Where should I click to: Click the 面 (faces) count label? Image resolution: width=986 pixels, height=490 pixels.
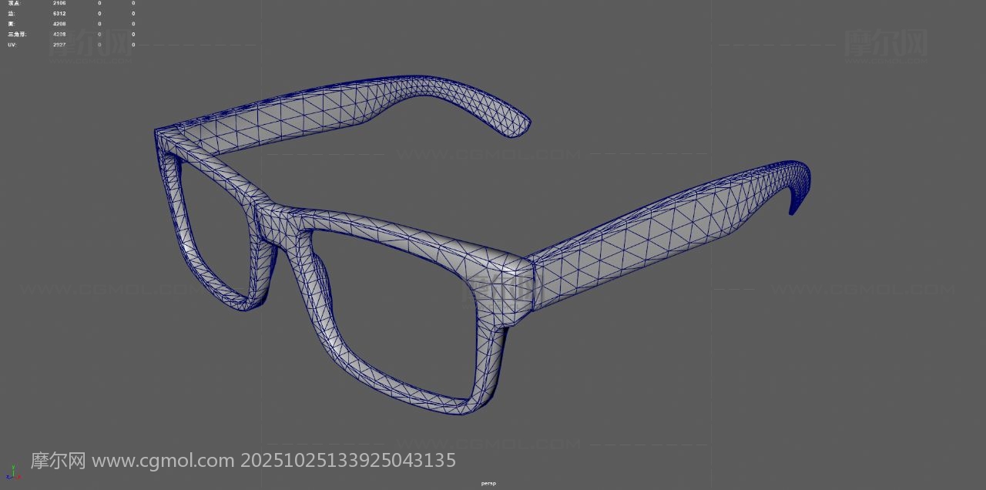tap(11, 24)
